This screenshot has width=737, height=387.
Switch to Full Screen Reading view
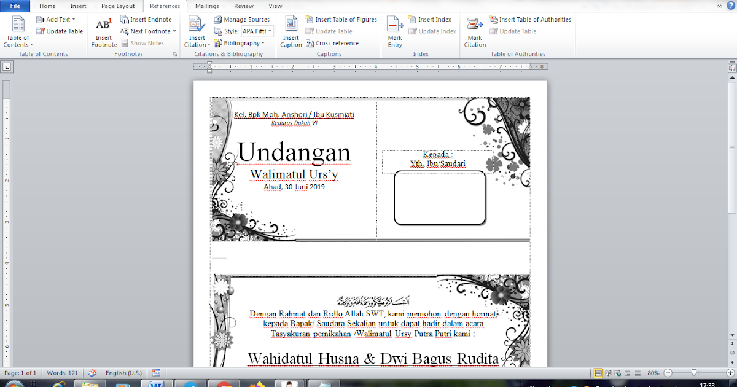click(609, 373)
